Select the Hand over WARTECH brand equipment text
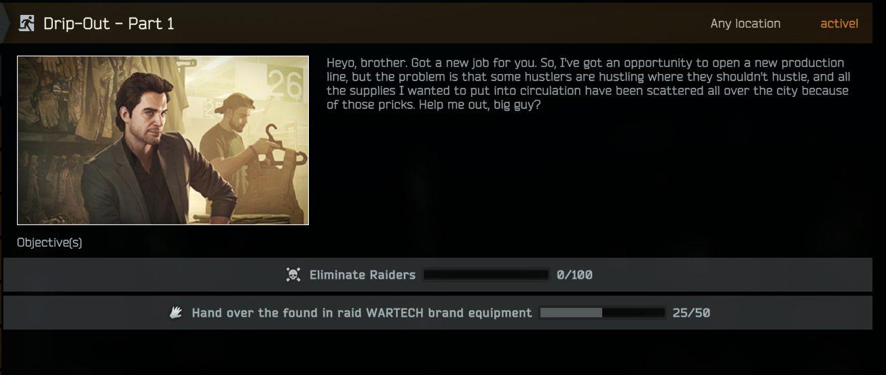The image size is (886, 375). pyautogui.click(x=362, y=313)
